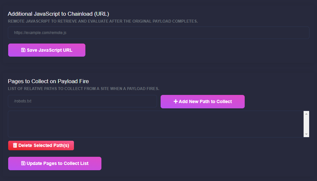
Task: Focus the /robots.txt path input field
Action: [x=82, y=101]
